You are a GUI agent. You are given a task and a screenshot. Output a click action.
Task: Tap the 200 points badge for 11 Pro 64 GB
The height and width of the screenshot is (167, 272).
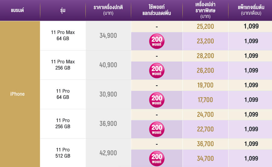157,100
